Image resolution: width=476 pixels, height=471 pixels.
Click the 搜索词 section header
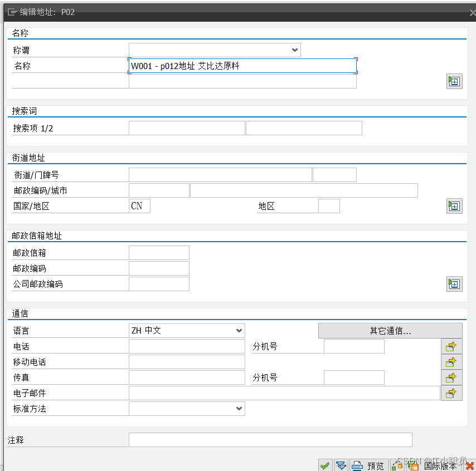[25, 111]
